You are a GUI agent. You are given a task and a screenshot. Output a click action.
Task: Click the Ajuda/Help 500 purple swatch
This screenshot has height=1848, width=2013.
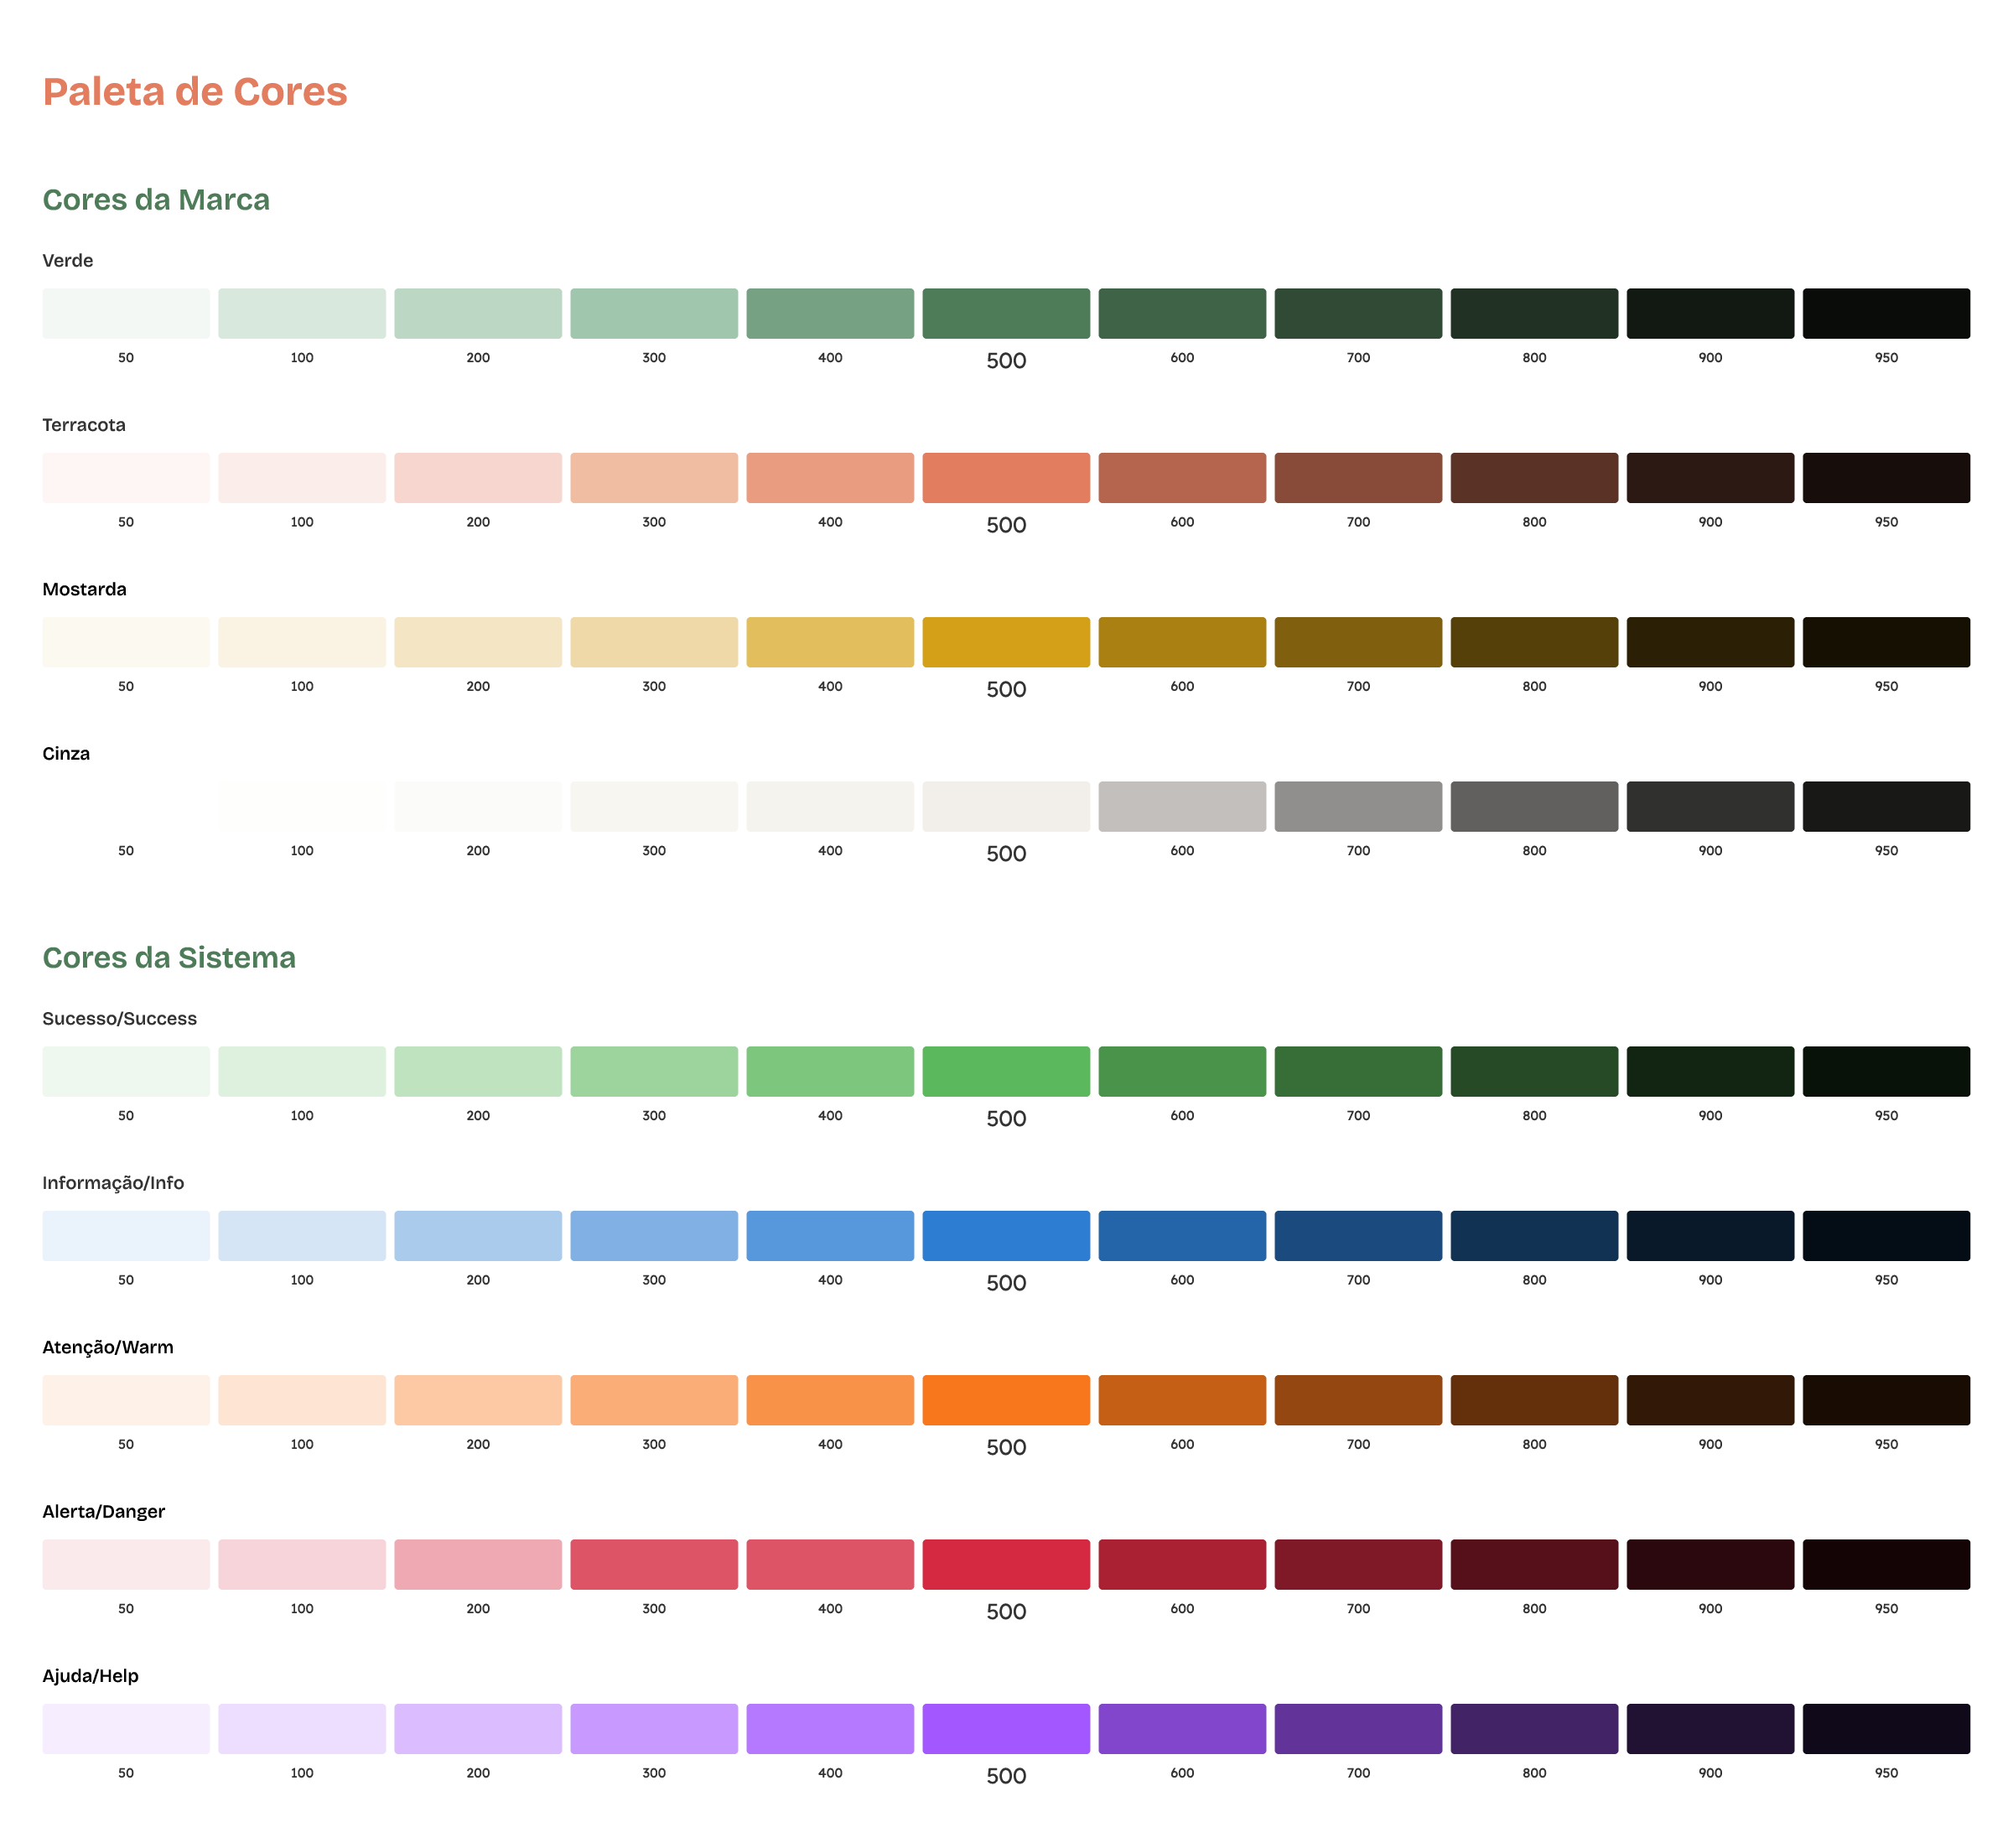[x=1005, y=1728]
